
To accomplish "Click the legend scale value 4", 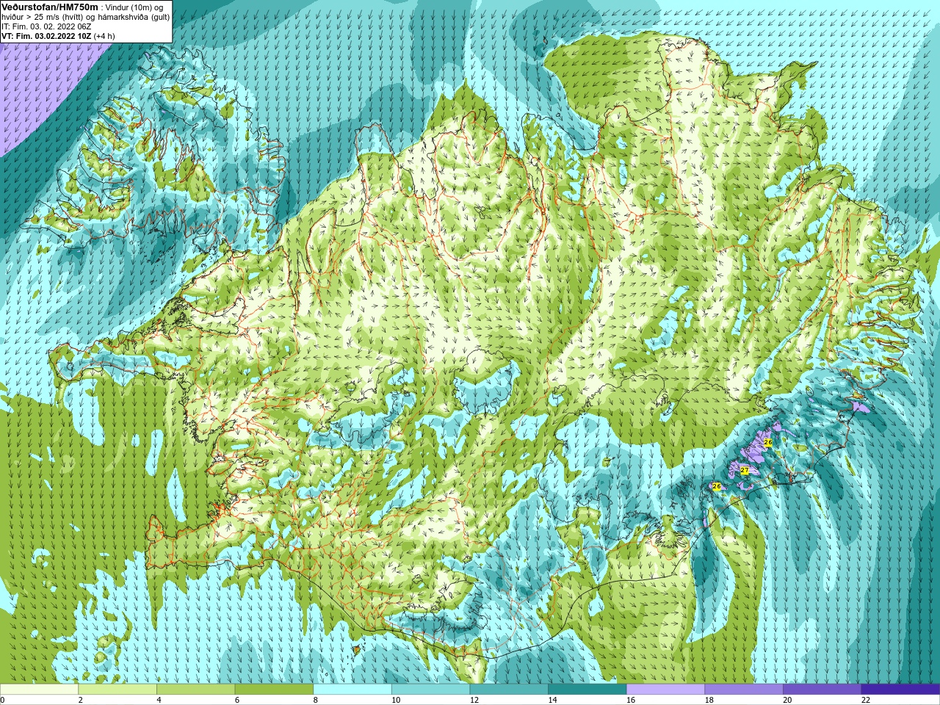I will tap(159, 700).
